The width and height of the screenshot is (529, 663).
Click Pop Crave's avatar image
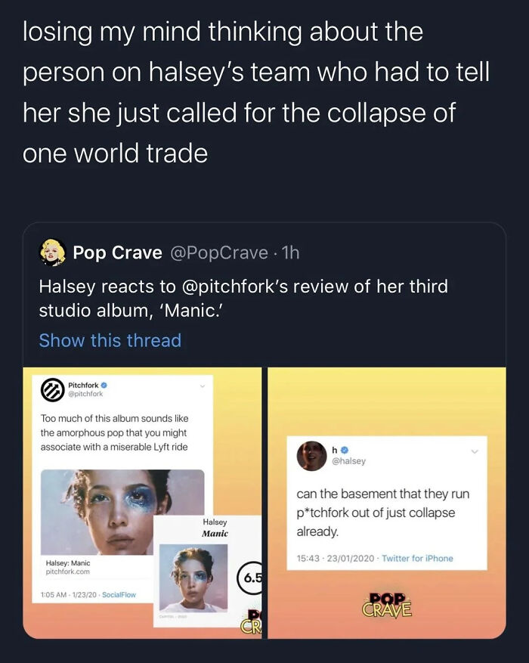(x=54, y=254)
